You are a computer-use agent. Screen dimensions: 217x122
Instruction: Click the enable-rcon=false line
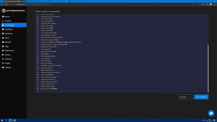(x=47, y=30)
